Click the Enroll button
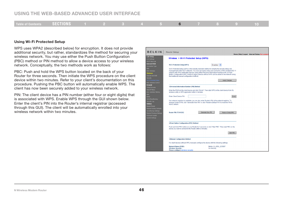This screenshot has height=198, width=283. 234,96
